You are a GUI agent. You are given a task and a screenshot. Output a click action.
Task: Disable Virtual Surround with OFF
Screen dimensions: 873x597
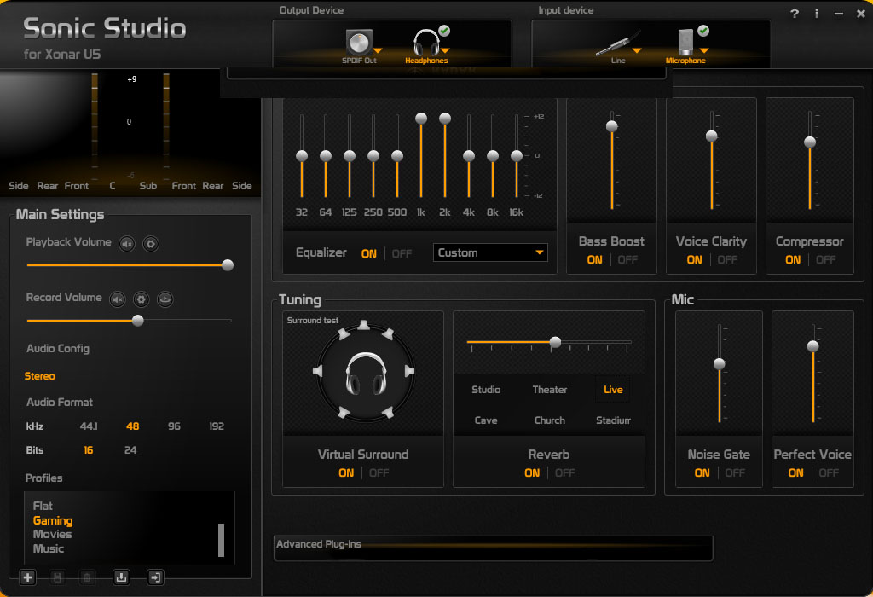click(379, 472)
